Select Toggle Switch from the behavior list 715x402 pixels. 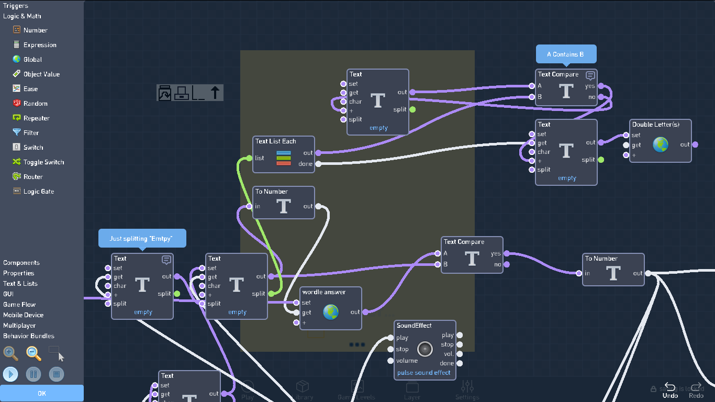click(43, 162)
